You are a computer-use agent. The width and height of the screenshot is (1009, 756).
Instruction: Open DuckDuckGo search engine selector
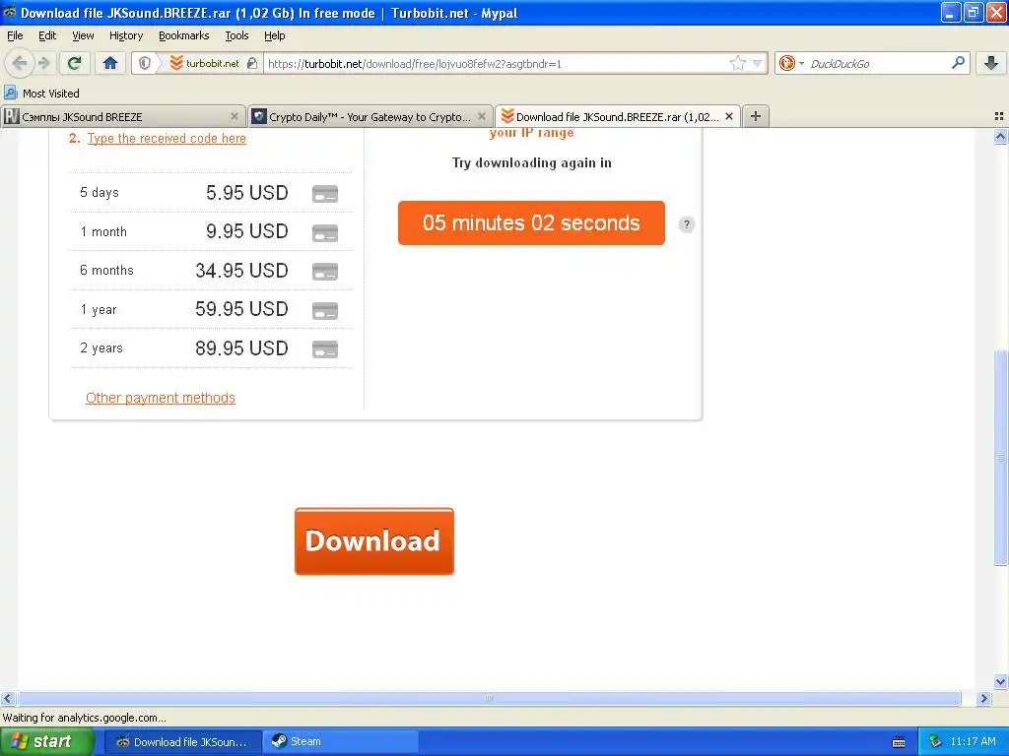[791, 63]
